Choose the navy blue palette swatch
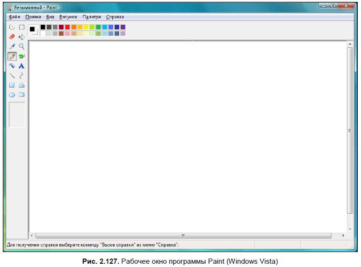Viewport: 361px width, 267px height. (x=117, y=27)
